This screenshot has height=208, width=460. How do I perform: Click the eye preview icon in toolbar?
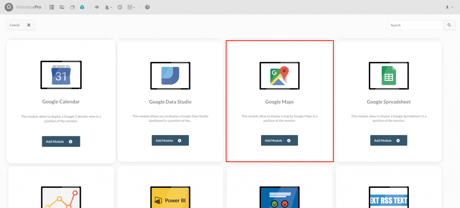97,7
